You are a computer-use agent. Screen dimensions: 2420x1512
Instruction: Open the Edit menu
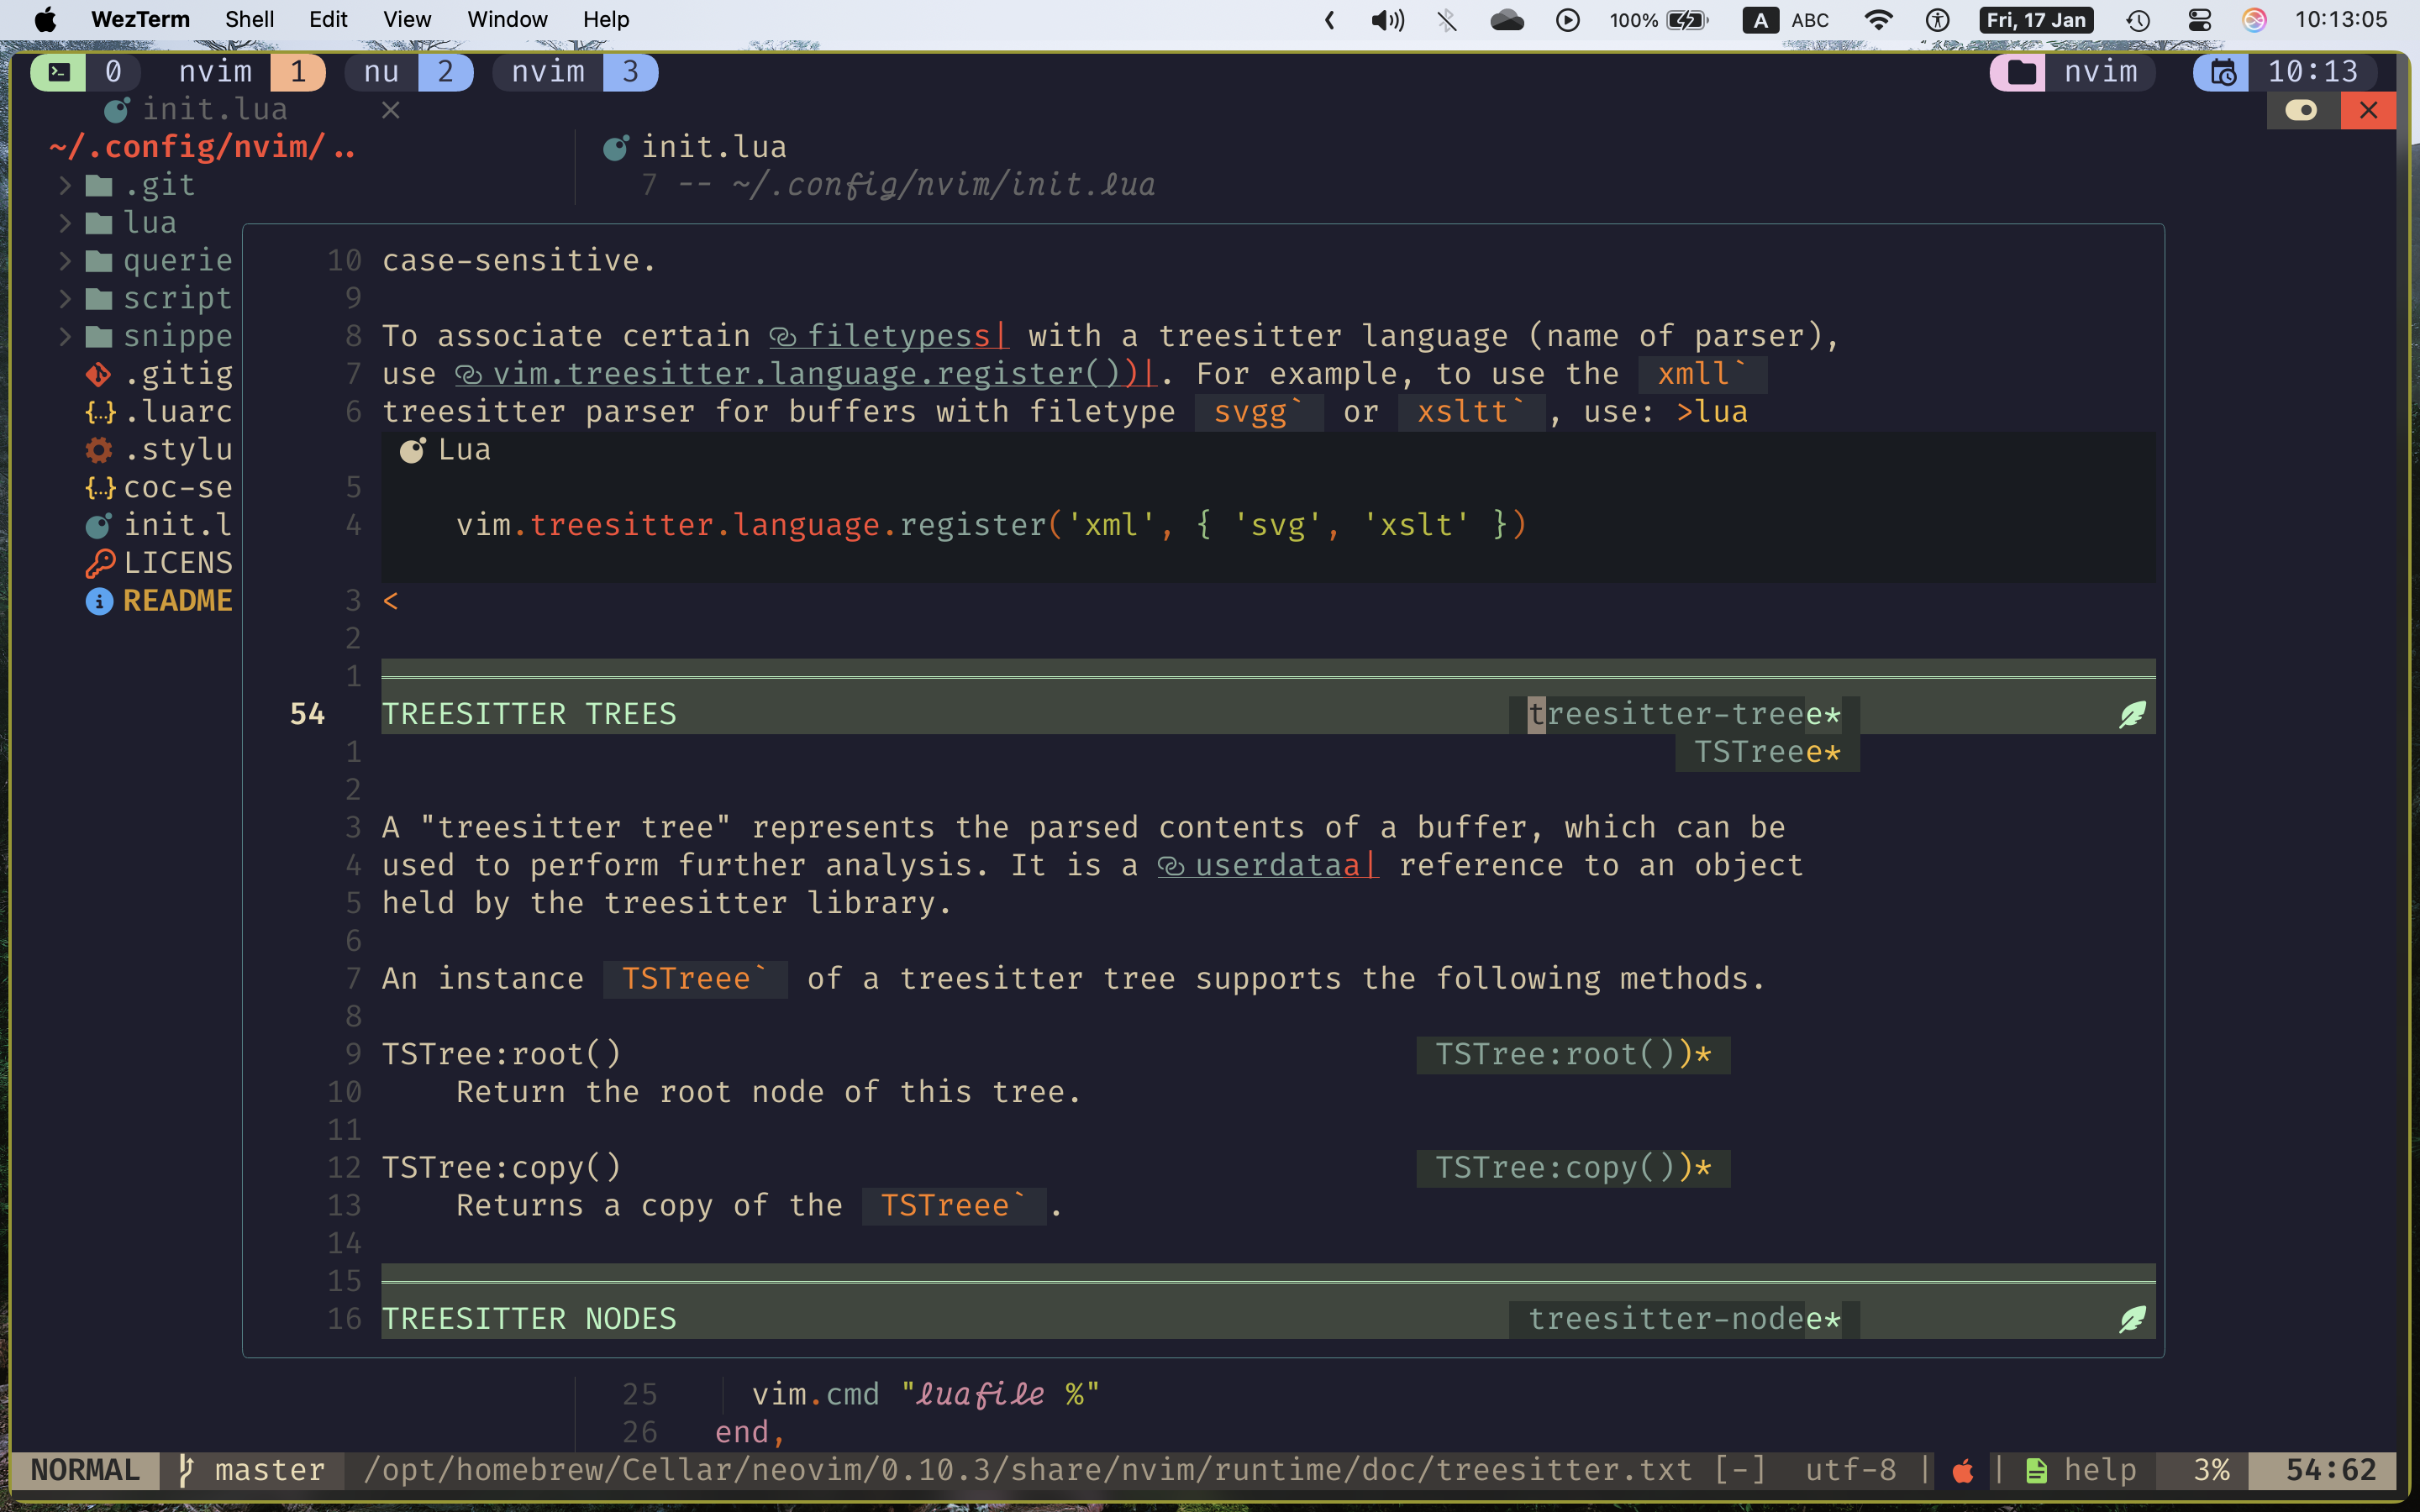[328, 19]
